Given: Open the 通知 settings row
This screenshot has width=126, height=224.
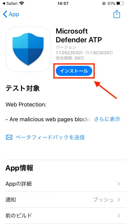Looking at the screenshot, I should click(63, 200).
